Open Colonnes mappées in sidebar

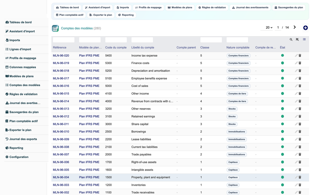[x=20, y=67]
